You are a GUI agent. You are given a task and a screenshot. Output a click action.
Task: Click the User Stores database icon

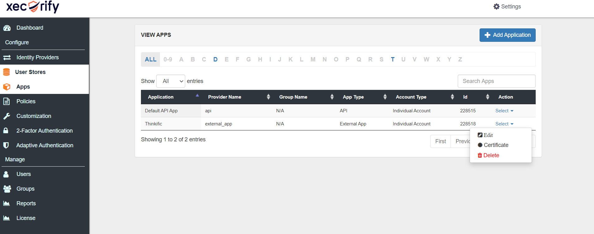coord(7,72)
